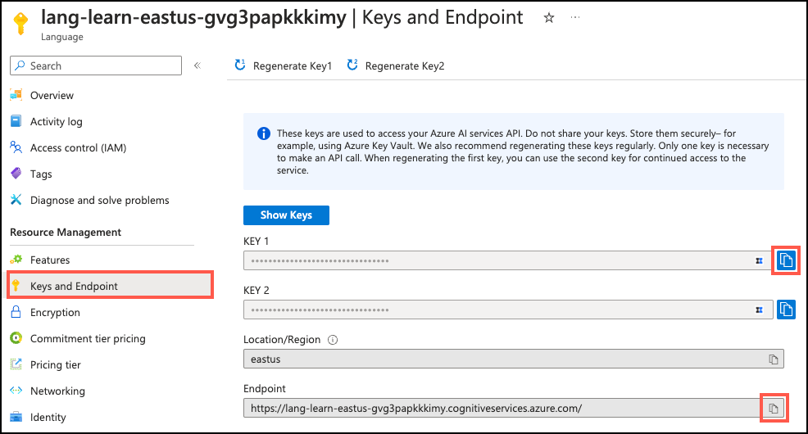
Task: Click the Endpoint label
Action: pyautogui.click(x=265, y=389)
